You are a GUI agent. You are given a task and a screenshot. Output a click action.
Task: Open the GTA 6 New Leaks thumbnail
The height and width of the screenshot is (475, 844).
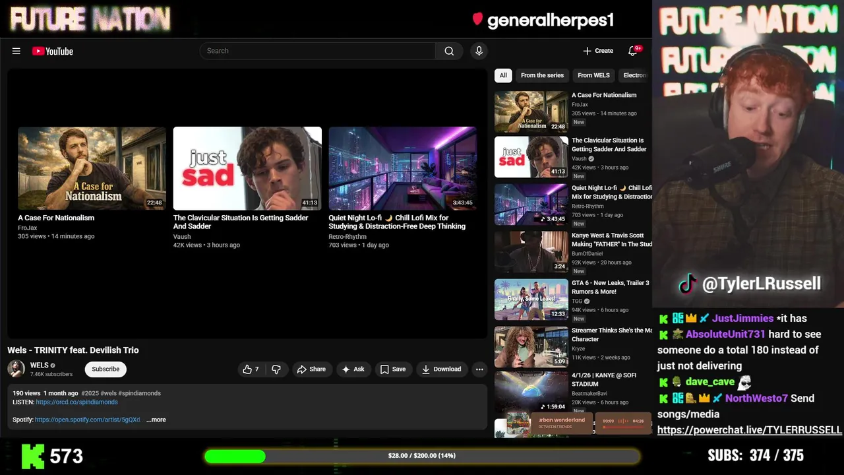coord(531,300)
